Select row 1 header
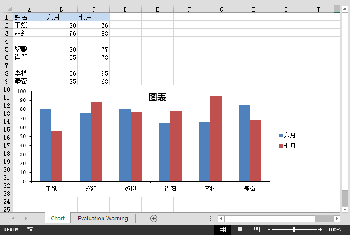The height and width of the screenshot is (235, 350). click(7, 17)
